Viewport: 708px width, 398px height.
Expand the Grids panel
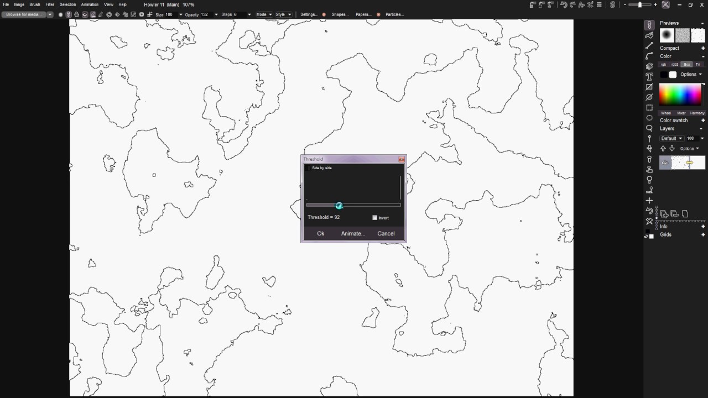coord(703,235)
